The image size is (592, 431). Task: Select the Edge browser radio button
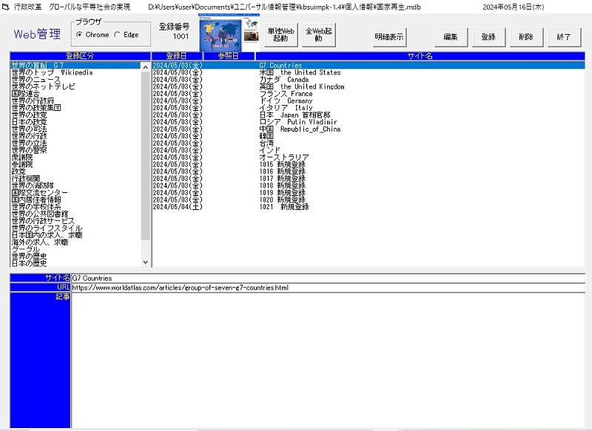coord(118,35)
